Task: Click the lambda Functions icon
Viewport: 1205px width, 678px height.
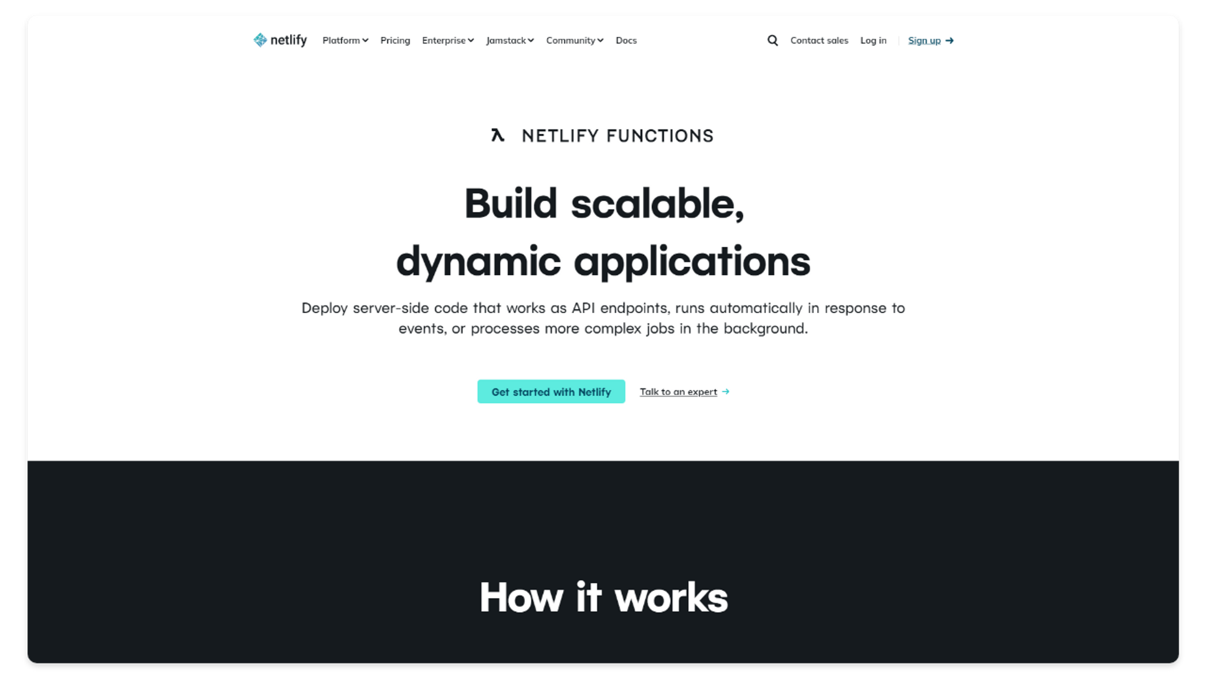Action: 498,135
